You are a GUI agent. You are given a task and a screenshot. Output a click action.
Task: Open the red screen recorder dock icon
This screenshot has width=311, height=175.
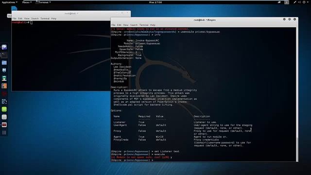pos(4,125)
